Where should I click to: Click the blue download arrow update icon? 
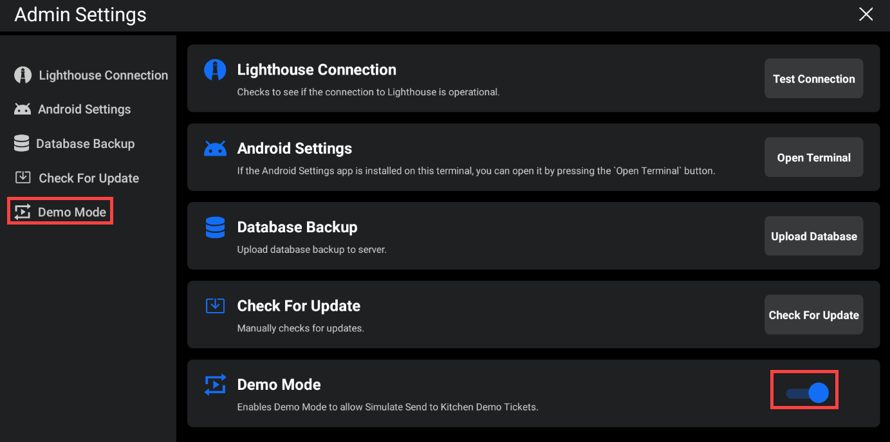pos(215,306)
